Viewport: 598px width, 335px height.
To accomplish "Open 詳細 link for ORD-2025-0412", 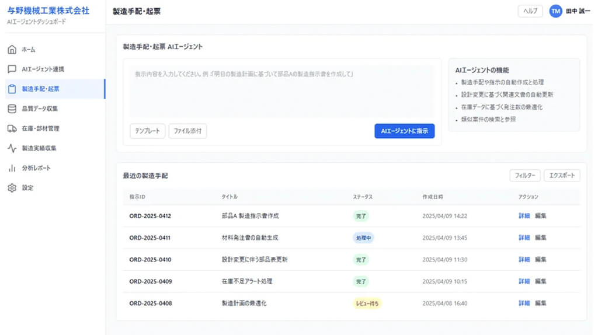I will pyautogui.click(x=524, y=216).
